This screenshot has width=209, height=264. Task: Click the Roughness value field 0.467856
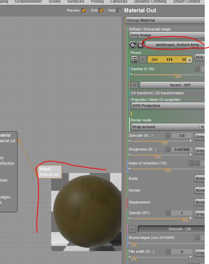pos(182,150)
